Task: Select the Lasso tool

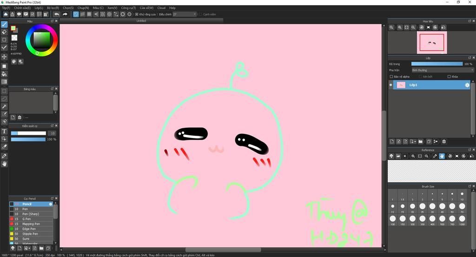Action: (x=4, y=99)
